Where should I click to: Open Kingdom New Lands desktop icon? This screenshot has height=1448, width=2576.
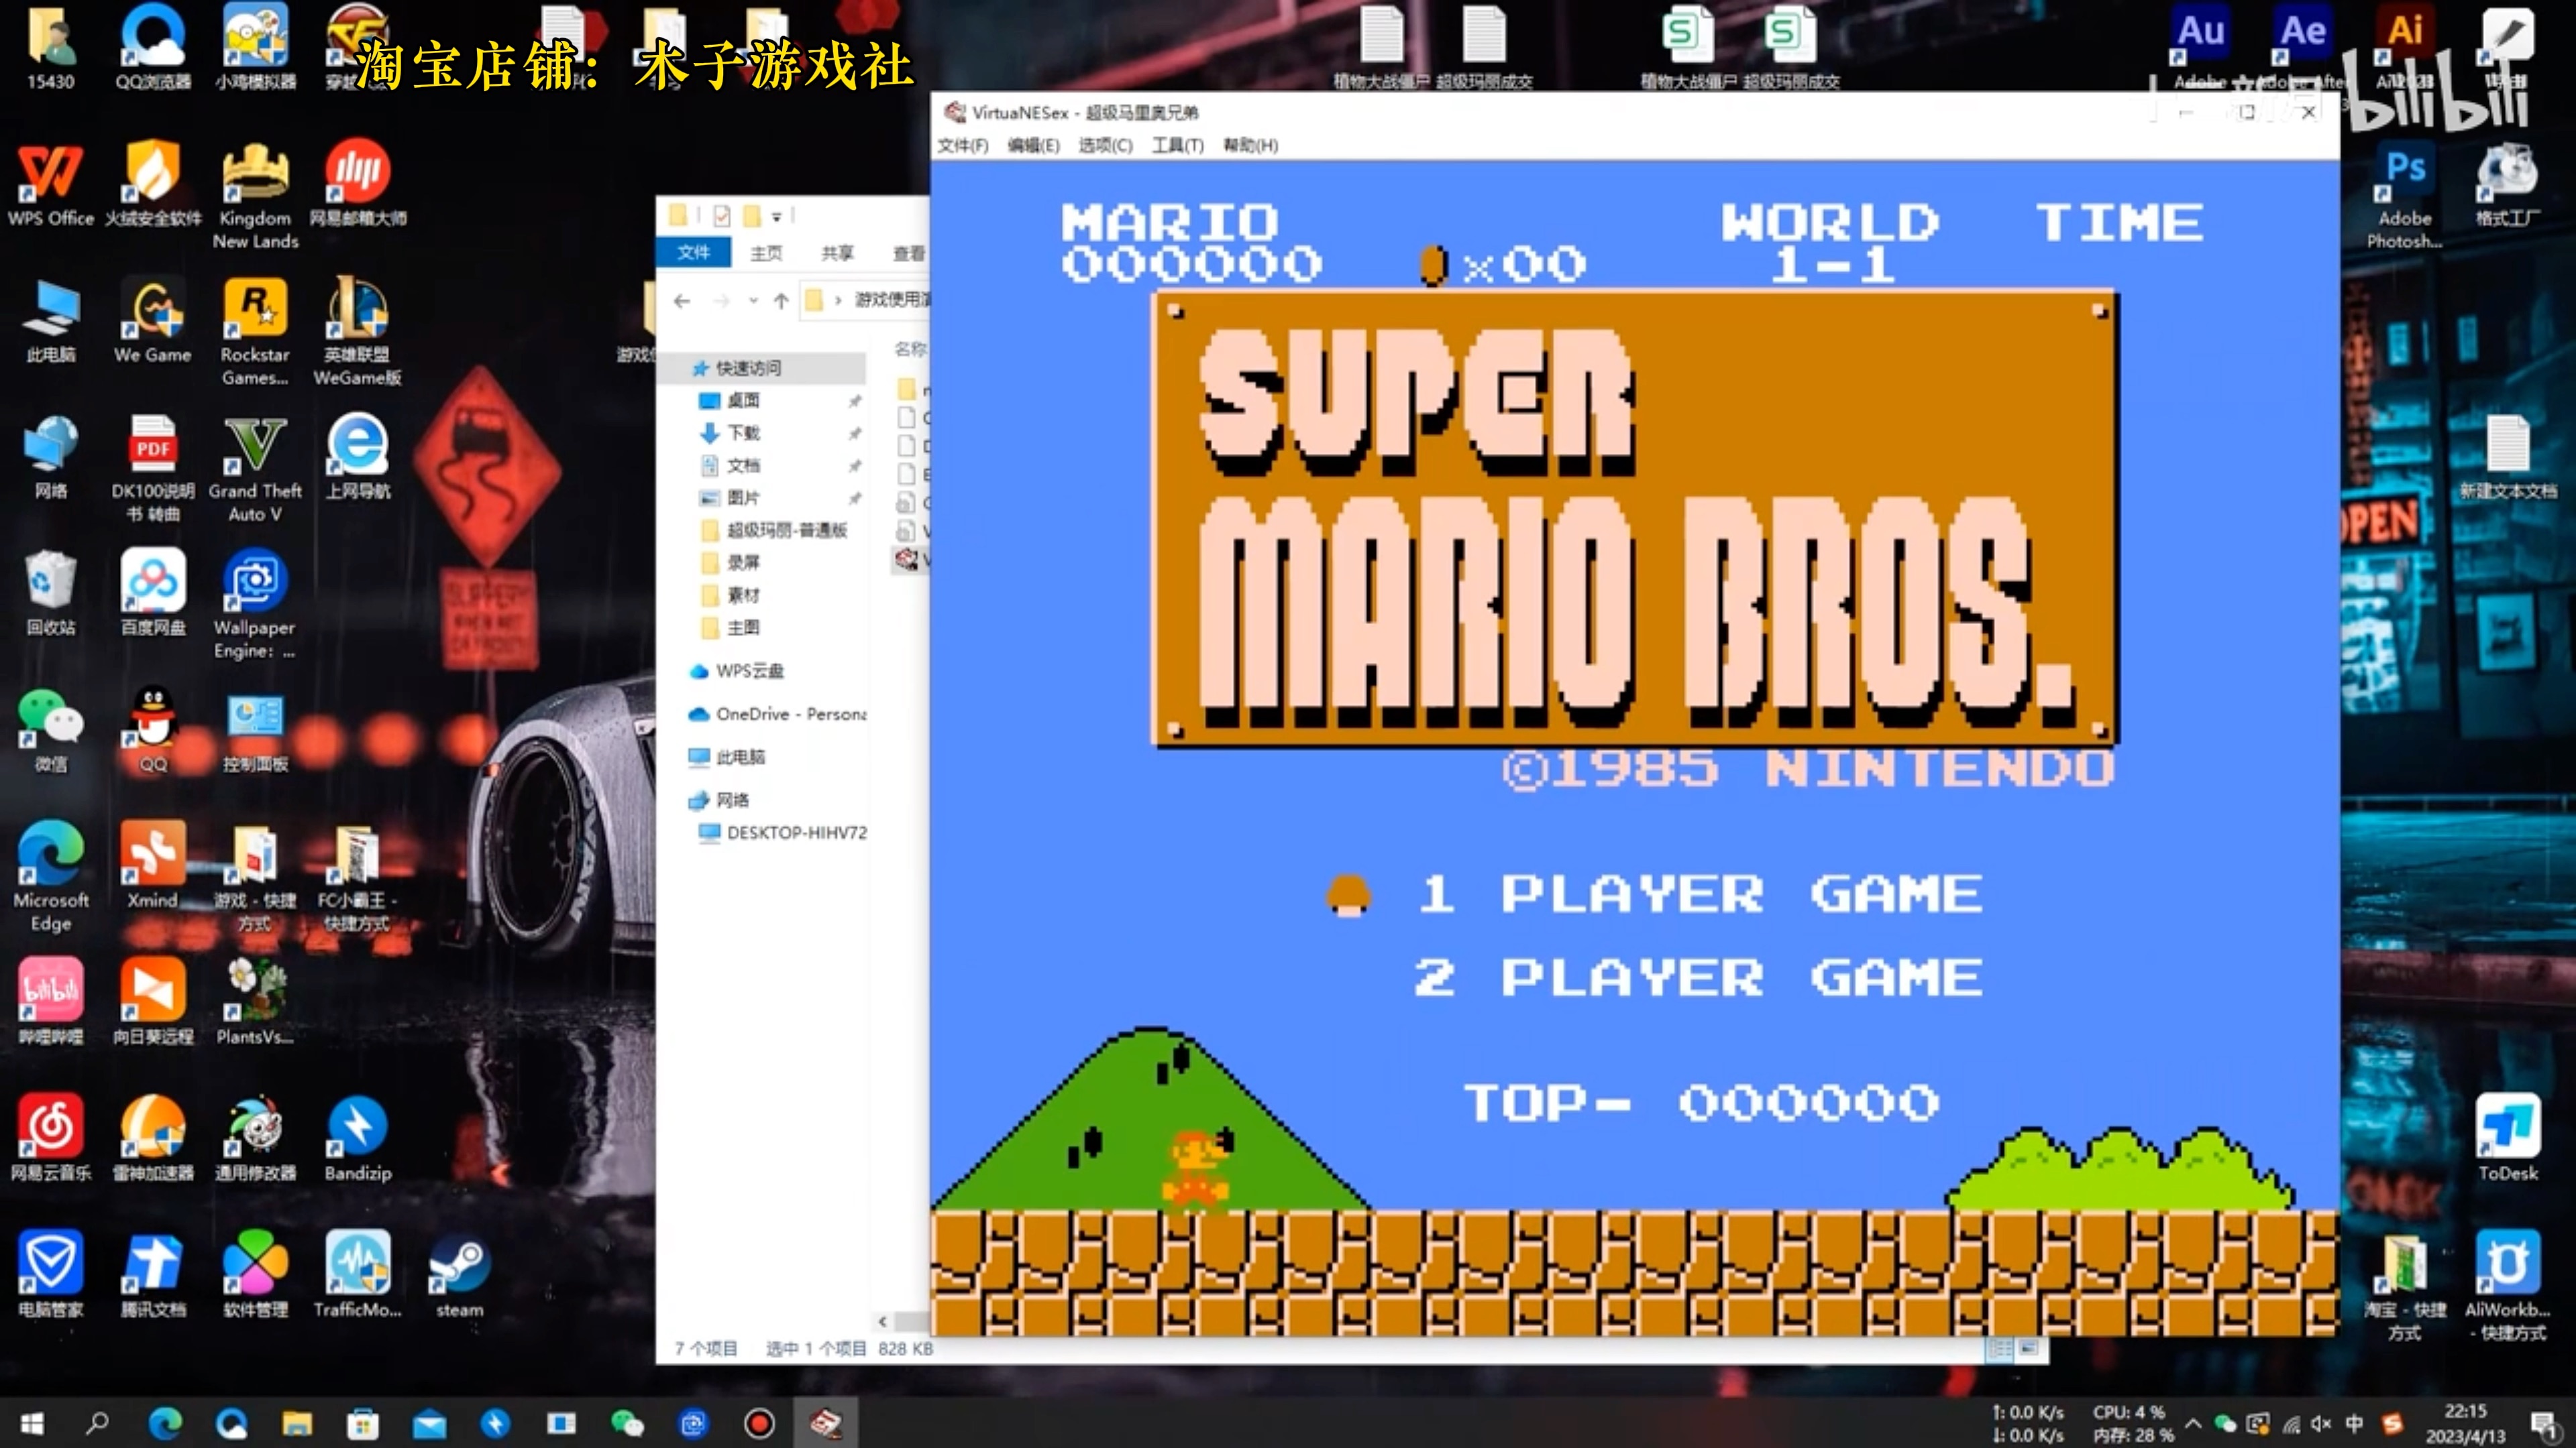(255, 195)
